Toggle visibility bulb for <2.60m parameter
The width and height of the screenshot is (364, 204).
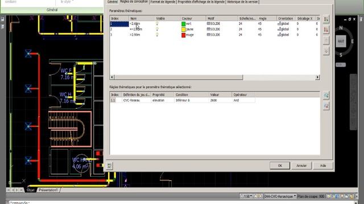(x=157, y=24)
